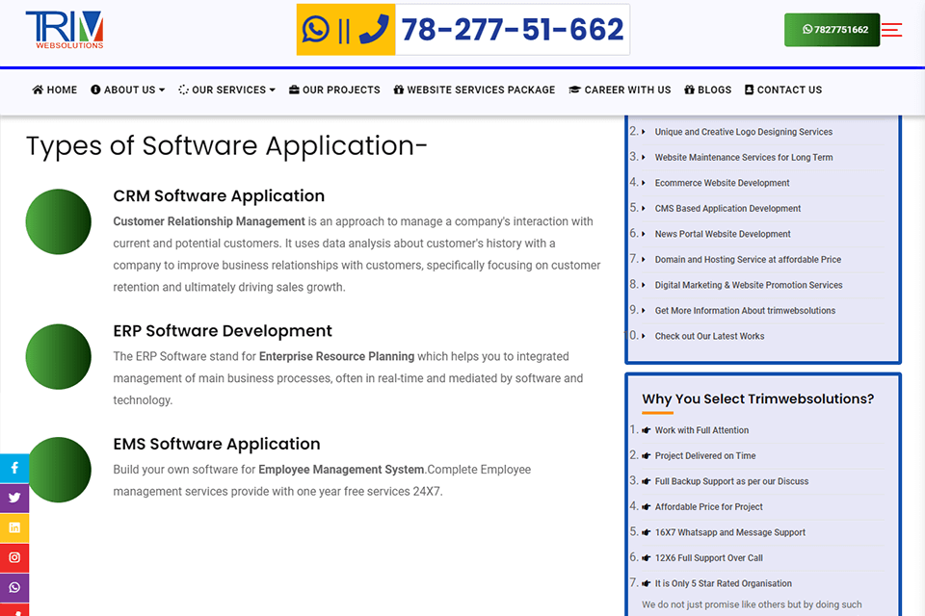Open CMS Based Application Development link

[727, 208]
